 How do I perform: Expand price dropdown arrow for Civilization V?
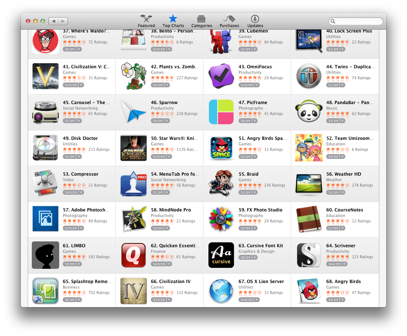coord(81,85)
